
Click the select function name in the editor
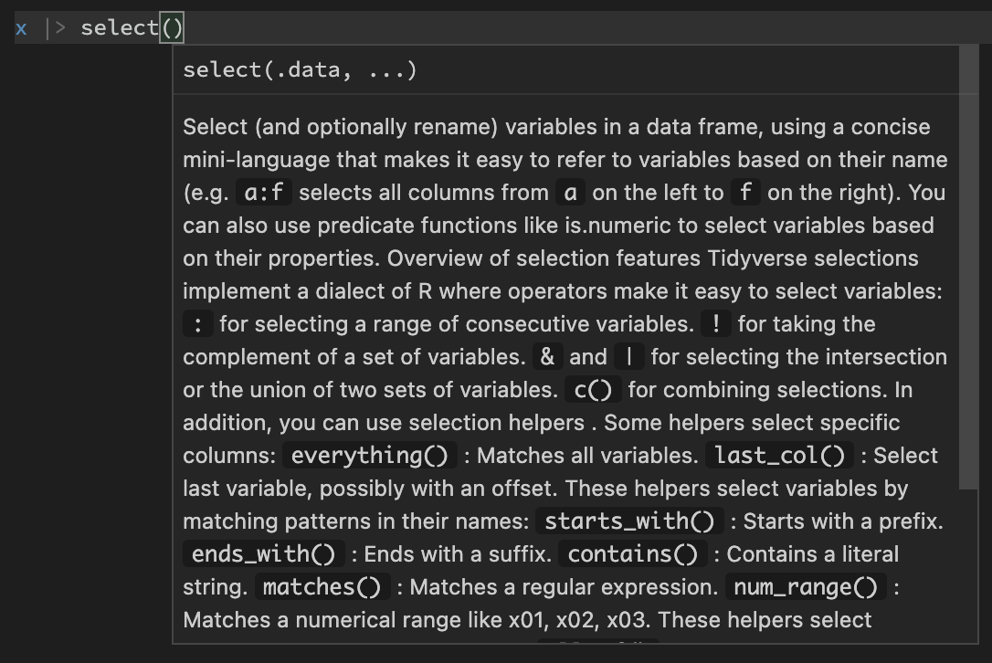(x=120, y=28)
